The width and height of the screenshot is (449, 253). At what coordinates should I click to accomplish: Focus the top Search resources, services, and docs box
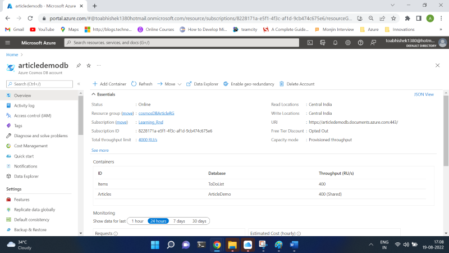pyautogui.click(x=181, y=43)
